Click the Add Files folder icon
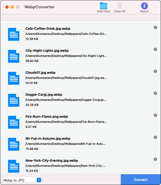The height and width of the screenshot is (185, 161). click(x=103, y=6)
